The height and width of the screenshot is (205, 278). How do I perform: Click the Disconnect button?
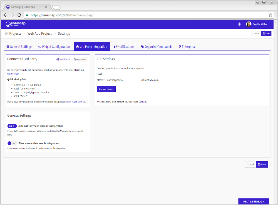tap(80, 60)
